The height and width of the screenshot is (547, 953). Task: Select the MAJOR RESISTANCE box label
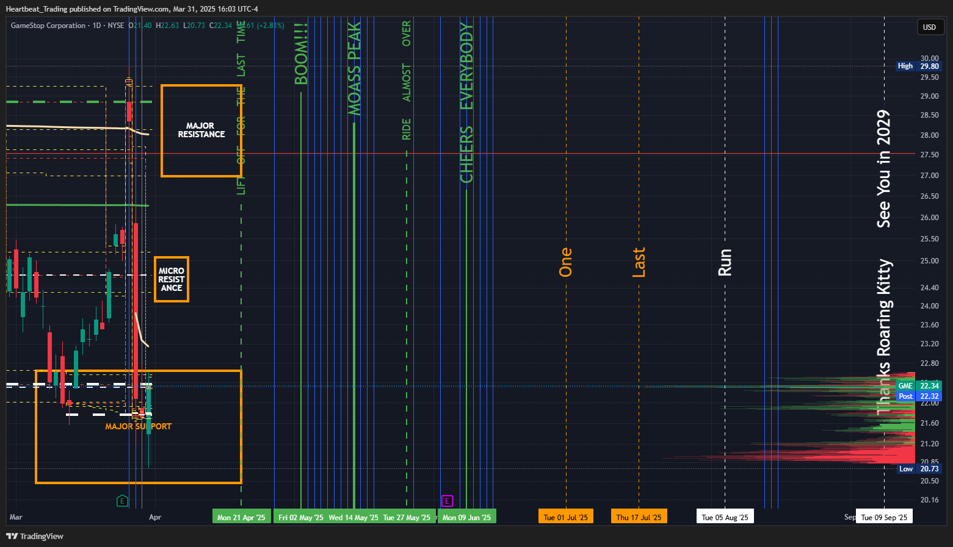201,130
